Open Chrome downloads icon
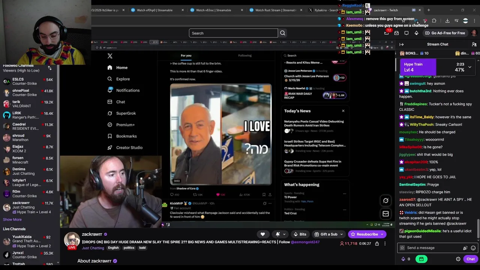The height and width of the screenshot is (270, 480). point(447,21)
